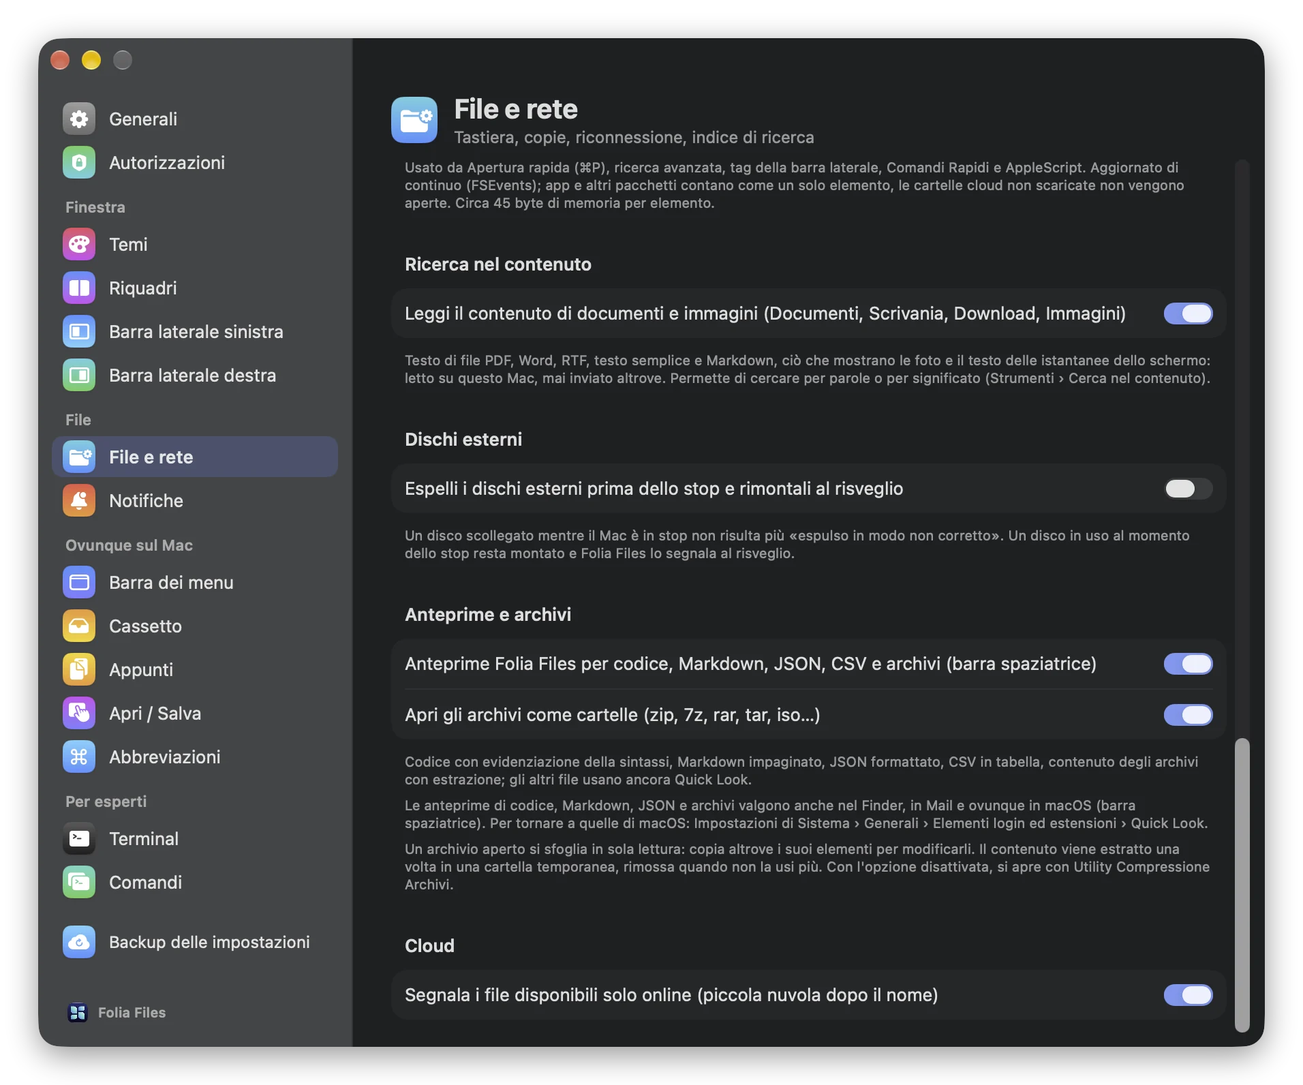Close the settings window via red button
Image resolution: width=1303 pixels, height=1085 pixels.
[60, 61]
